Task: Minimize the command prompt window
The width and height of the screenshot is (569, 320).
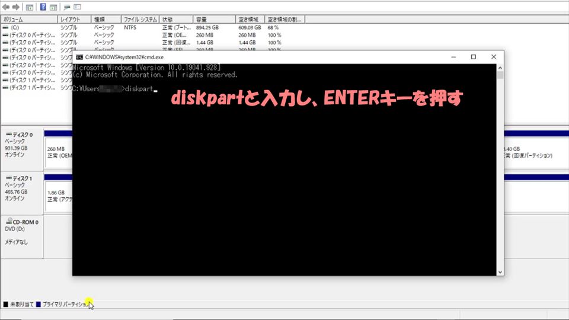Action: pyautogui.click(x=453, y=57)
